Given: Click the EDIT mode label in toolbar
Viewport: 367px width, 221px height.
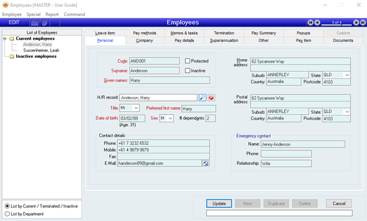Looking at the screenshot, I should (x=14, y=23).
